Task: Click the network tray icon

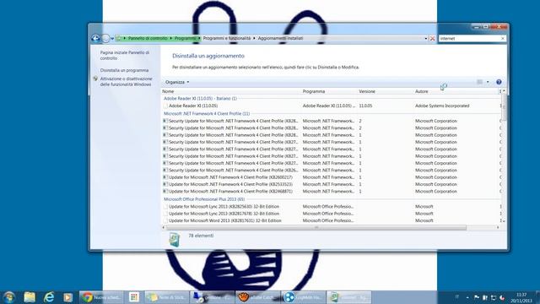Action: coord(494,297)
